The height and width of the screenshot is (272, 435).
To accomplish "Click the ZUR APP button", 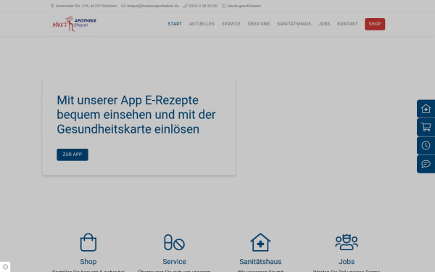I will [72, 154].
